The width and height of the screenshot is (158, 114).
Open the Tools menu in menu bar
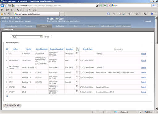(28, 10)
